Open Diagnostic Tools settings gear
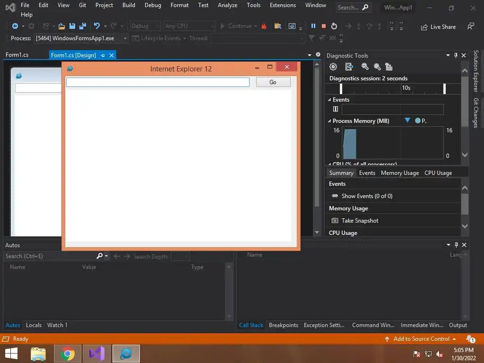The image size is (484, 363). [x=333, y=67]
